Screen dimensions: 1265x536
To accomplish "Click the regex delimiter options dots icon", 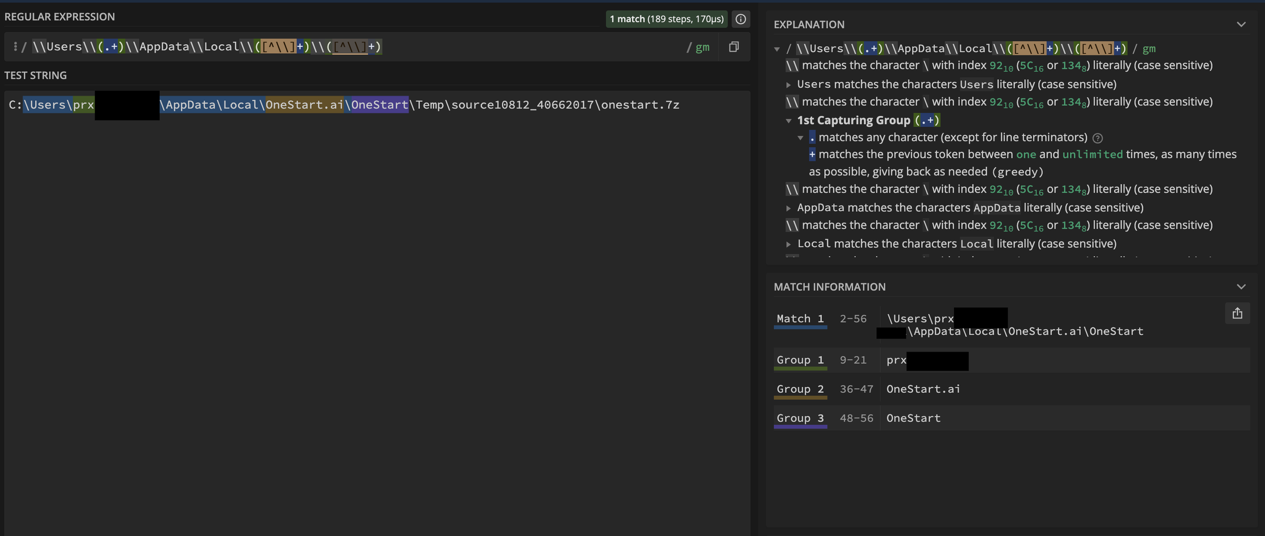I will pyautogui.click(x=15, y=46).
